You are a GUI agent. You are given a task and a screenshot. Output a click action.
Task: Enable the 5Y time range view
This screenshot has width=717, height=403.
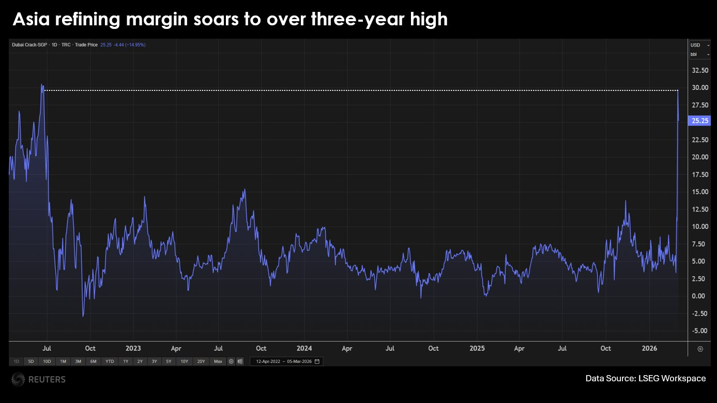point(169,362)
